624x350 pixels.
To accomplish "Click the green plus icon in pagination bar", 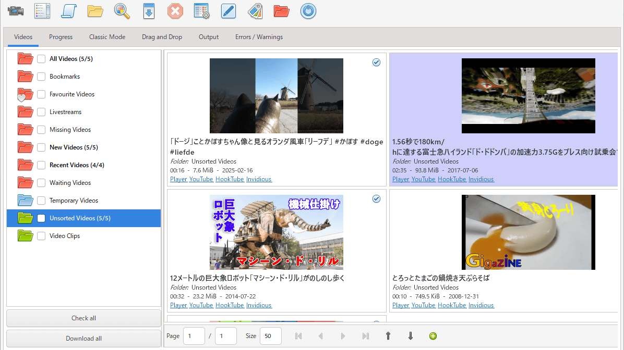I will [x=433, y=336].
